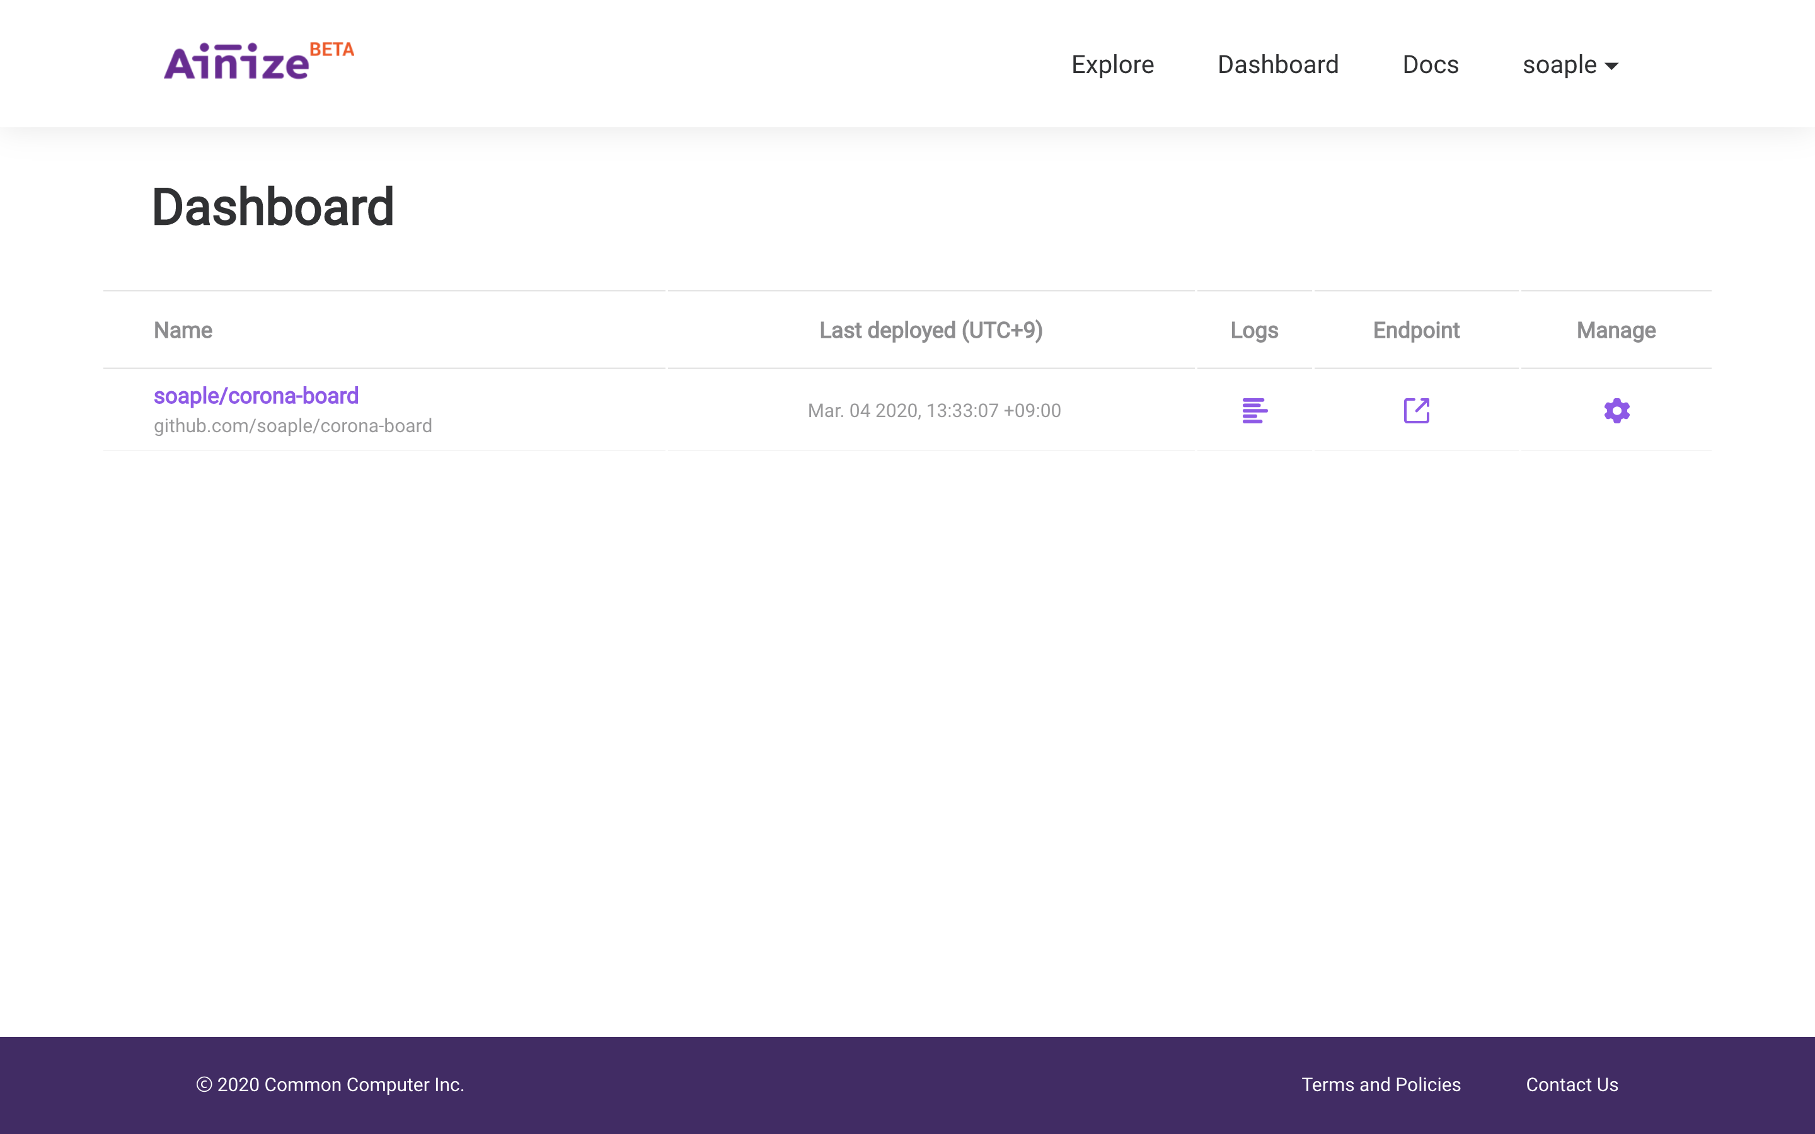This screenshot has height=1134, width=1815.
Task: Click the Ainize BETA logo
Action: tap(258, 62)
